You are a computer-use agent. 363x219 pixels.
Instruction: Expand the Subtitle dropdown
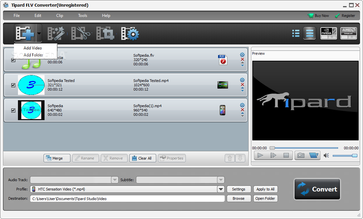[221, 180]
